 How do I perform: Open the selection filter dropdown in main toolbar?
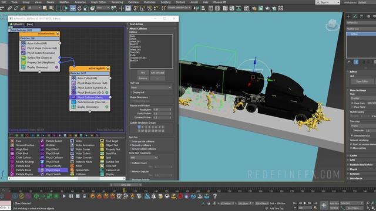(34, 8)
